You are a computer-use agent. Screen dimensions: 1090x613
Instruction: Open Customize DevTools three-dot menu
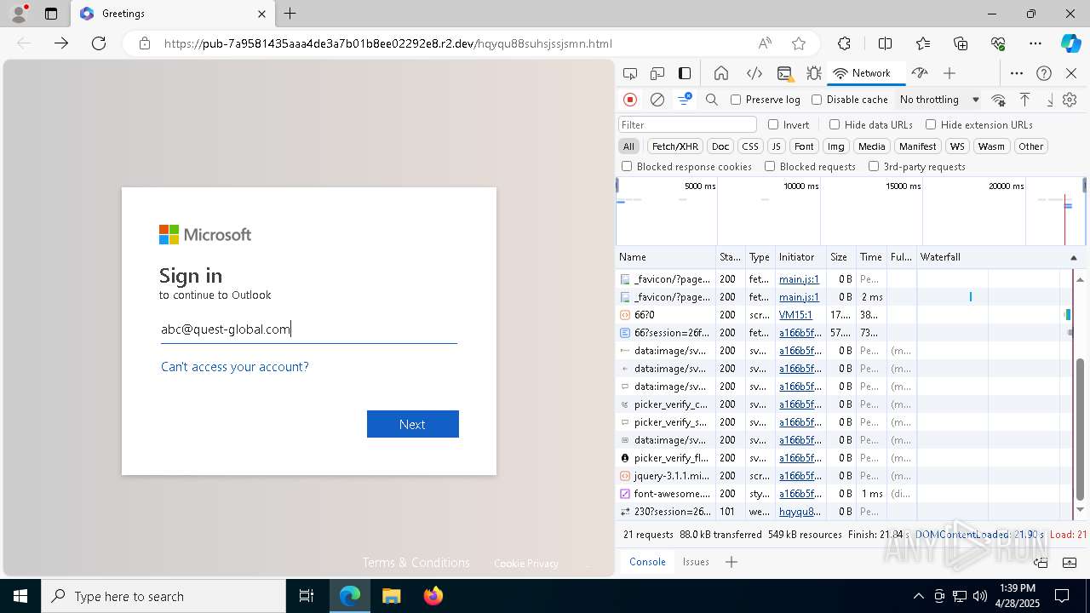click(1017, 73)
